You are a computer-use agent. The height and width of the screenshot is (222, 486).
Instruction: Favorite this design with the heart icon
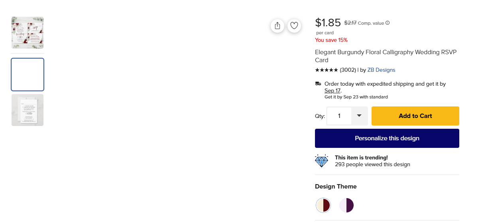pyautogui.click(x=294, y=26)
